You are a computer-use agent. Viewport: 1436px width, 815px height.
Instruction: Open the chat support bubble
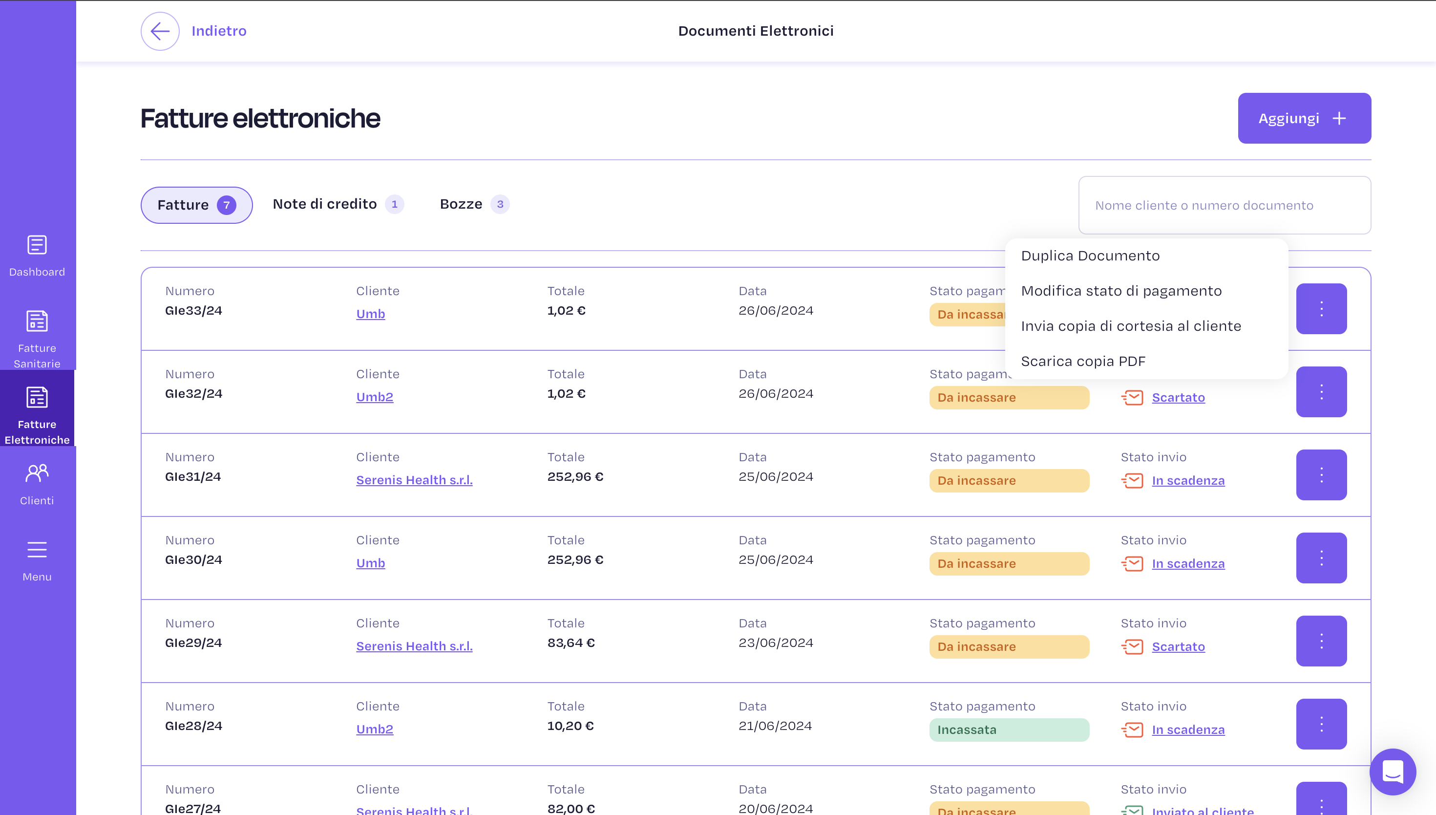pyautogui.click(x=1393, y=772)
